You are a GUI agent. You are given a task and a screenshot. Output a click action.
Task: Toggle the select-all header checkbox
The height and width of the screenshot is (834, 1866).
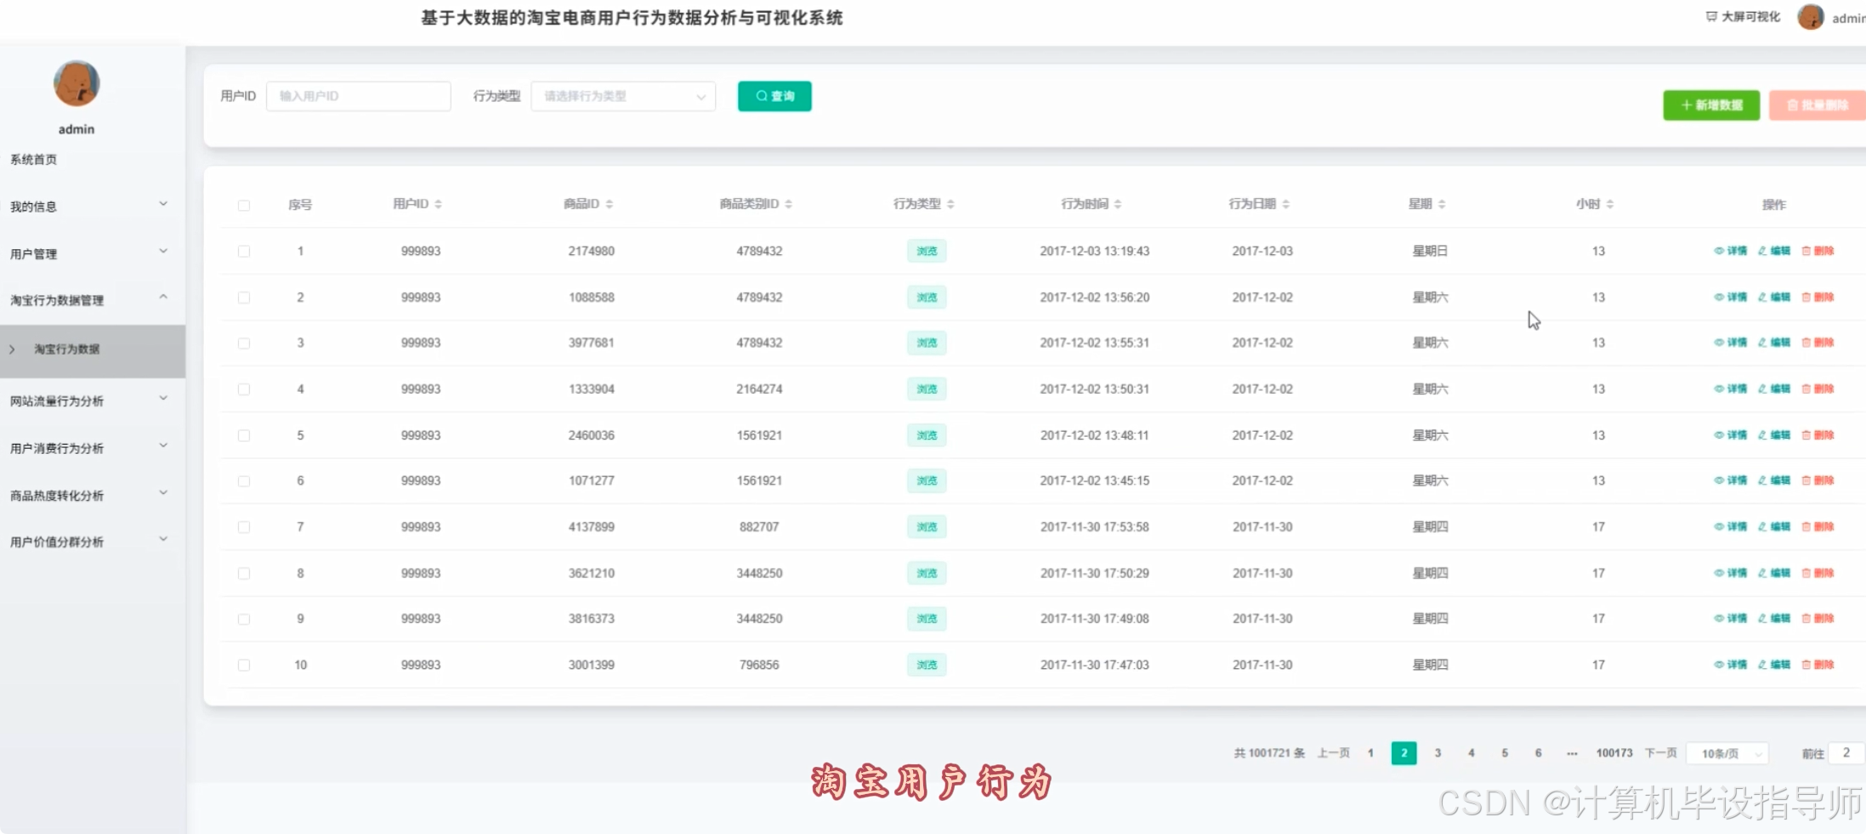[x=244, y=205]
